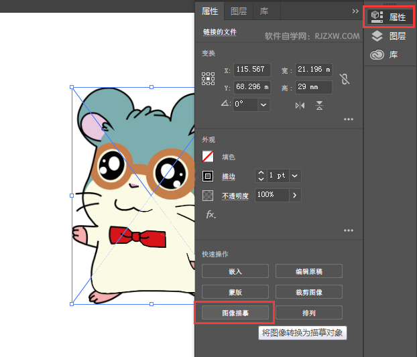Click the 蒙版 button

coord(235,292)
